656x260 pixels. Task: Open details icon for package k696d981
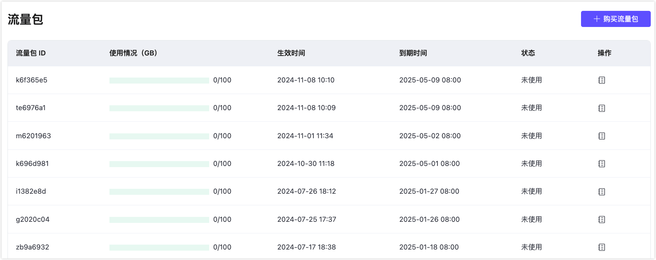pos(602,164)
